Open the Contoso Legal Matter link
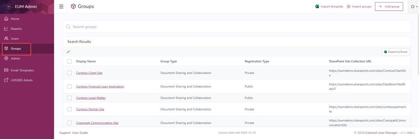Viewport: 420px width, 139px height. (91, 98)
